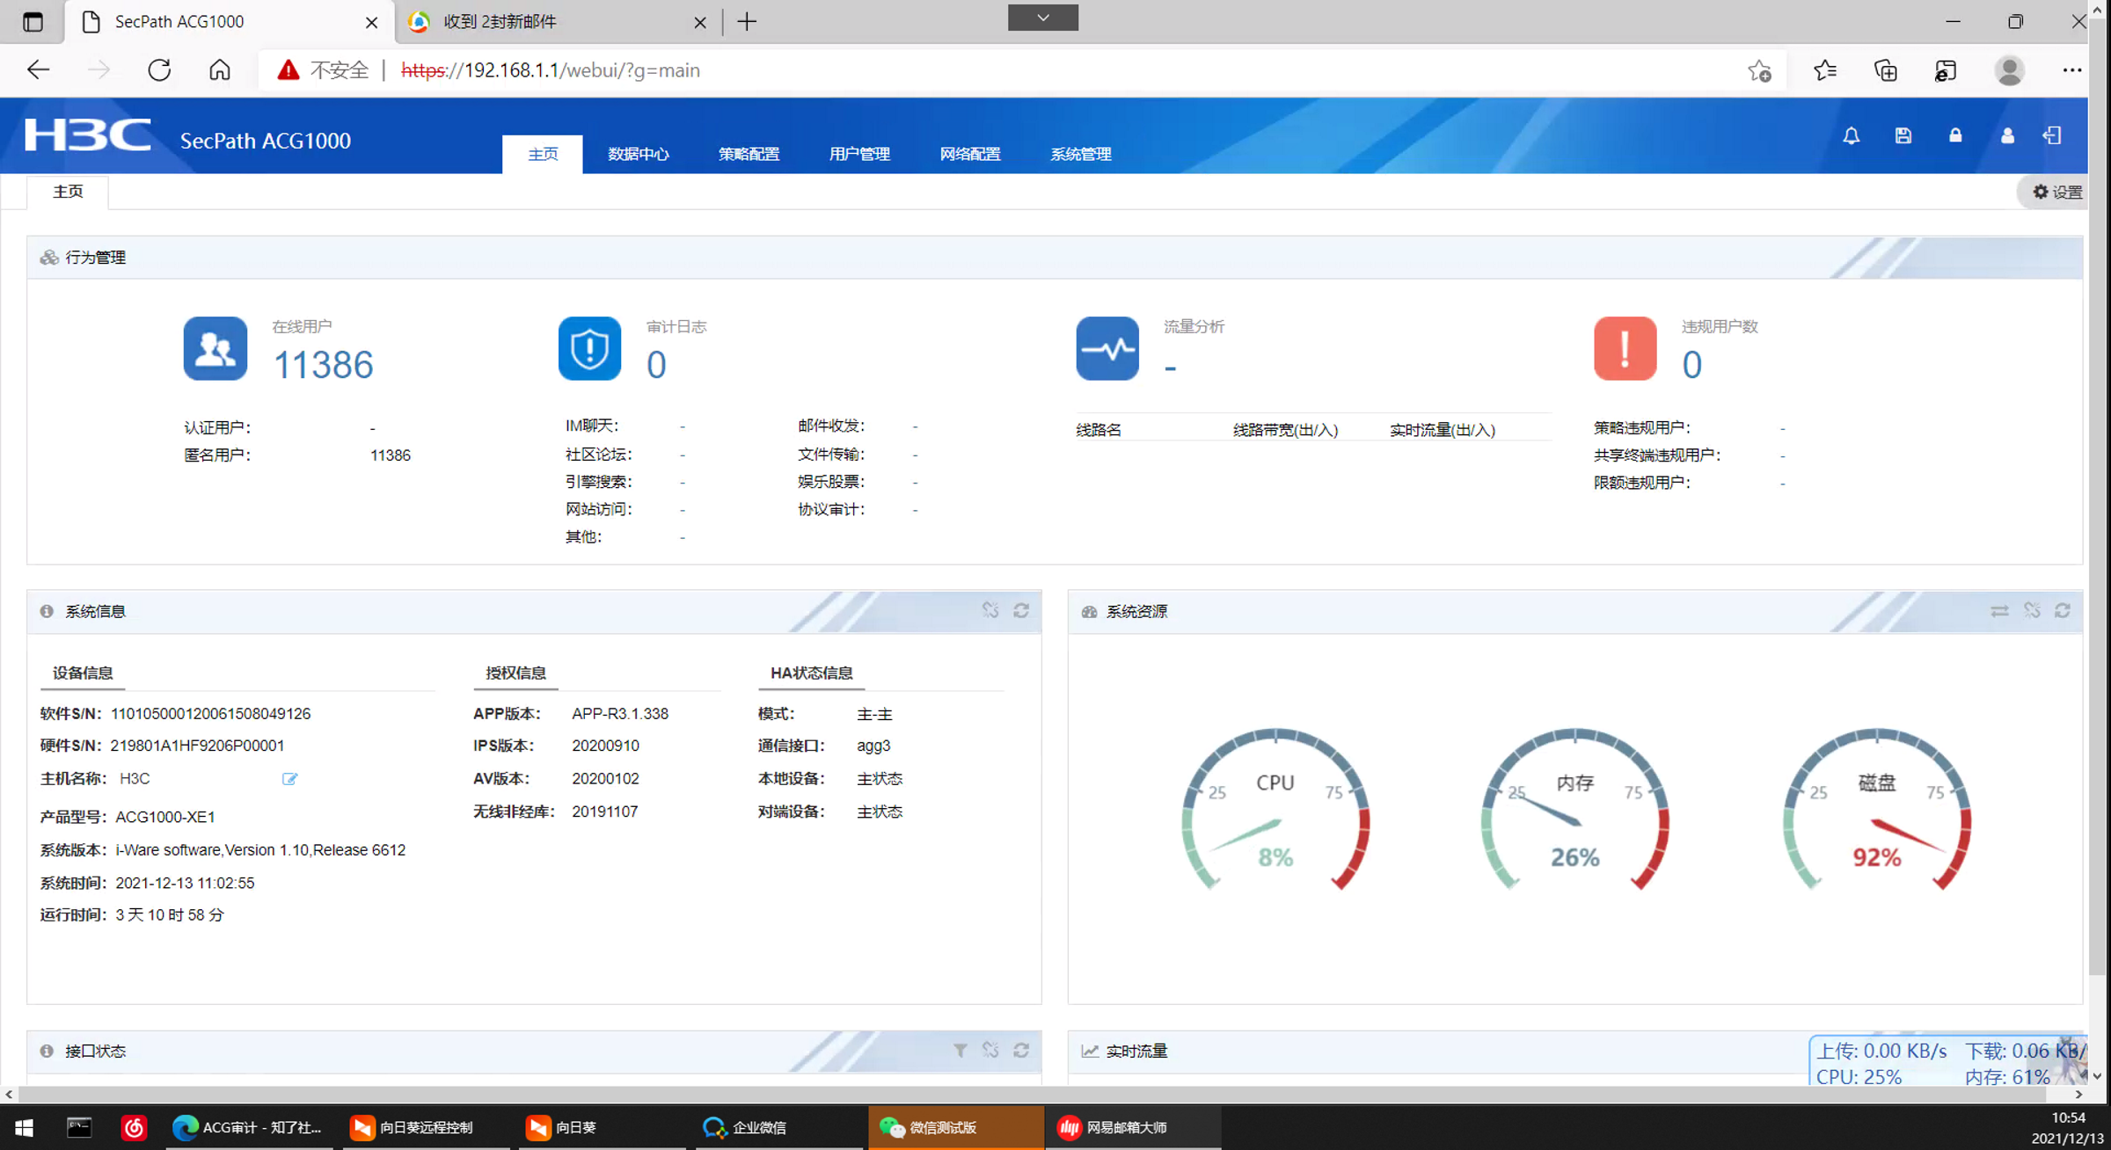Click the lock icon in header
The height and width of the screenshot is (1150, 2111).
[1954, 135]
